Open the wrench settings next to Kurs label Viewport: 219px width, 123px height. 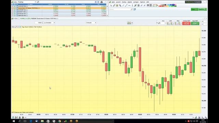coord(16,27)
